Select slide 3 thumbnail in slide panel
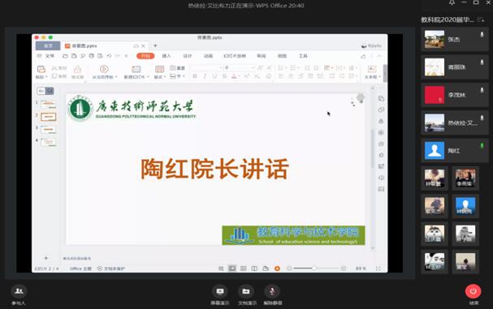The width and height of the screenshot is (493, 309). pos(48,130)
